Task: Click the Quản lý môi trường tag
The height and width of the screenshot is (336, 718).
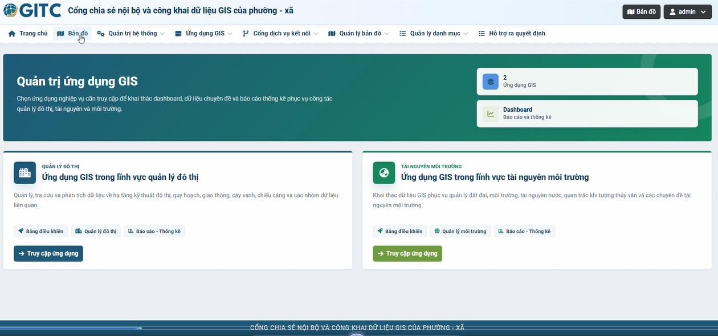Action: [460, 231]
